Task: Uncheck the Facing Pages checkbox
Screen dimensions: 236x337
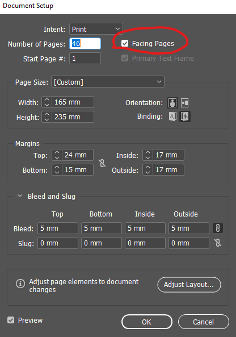Action: (x=125, y=43)
